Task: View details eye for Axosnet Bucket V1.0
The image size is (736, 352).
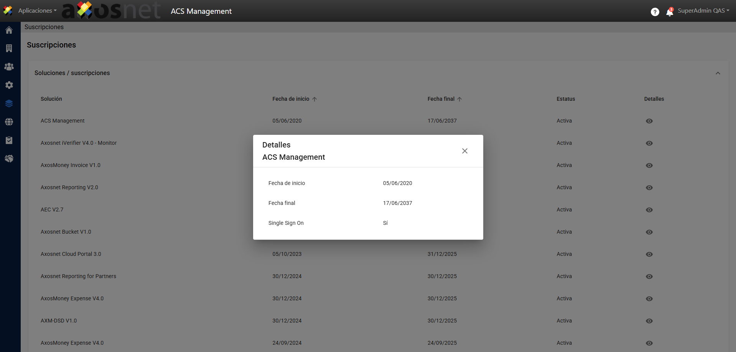Action: coord(649,232)
